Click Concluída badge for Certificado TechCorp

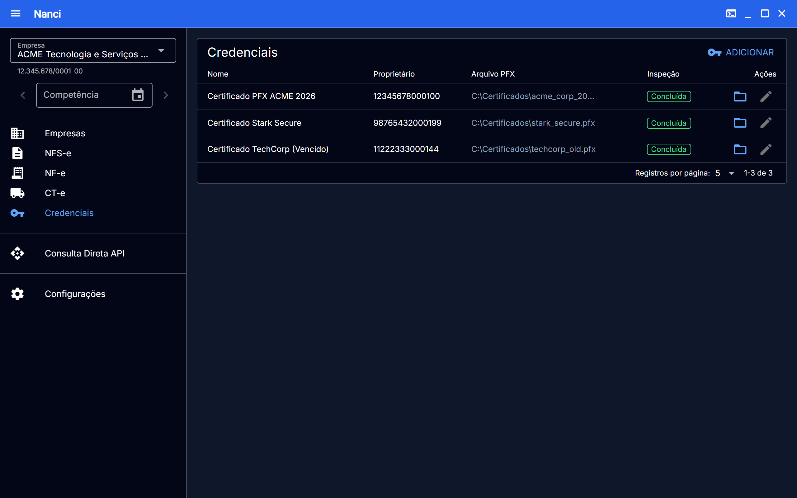click(668, 149)
